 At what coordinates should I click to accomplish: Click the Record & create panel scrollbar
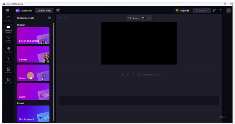53,72
